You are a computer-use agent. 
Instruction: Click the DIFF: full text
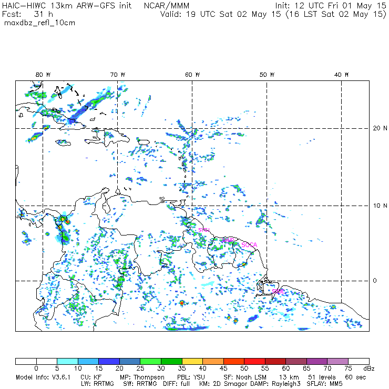(177, 384)
